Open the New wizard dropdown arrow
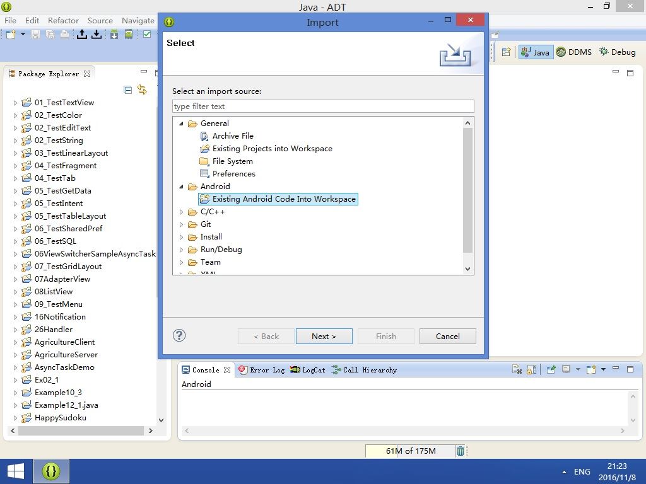 23,34
